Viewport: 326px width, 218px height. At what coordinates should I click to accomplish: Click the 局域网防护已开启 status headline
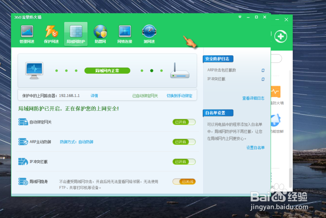(x=68, y=109)
